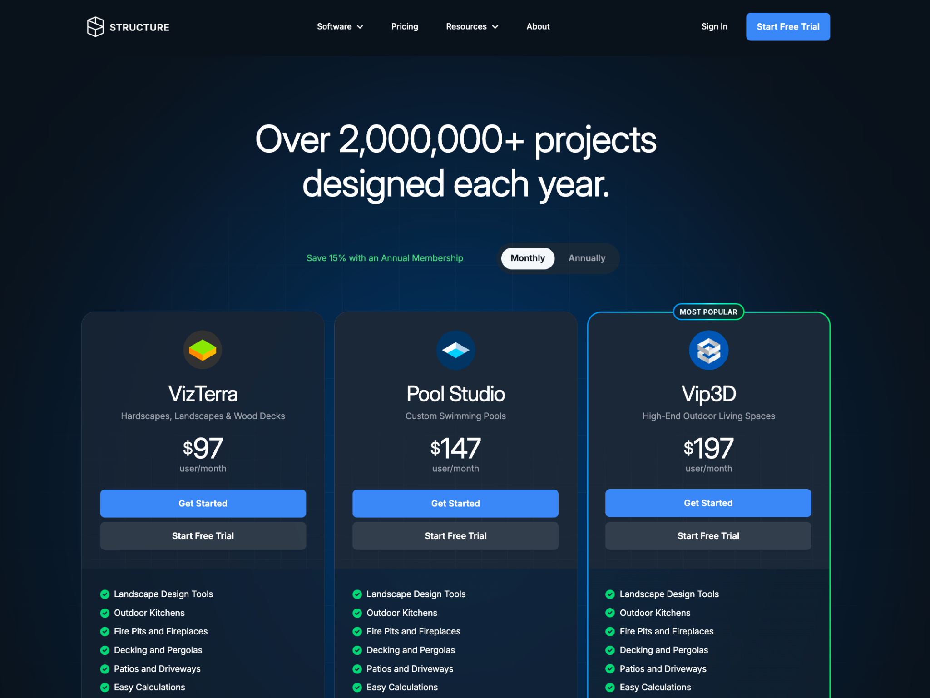Click VizTerra's Outdoor Kitchens checkmark icon

click(x=105, y=613)
